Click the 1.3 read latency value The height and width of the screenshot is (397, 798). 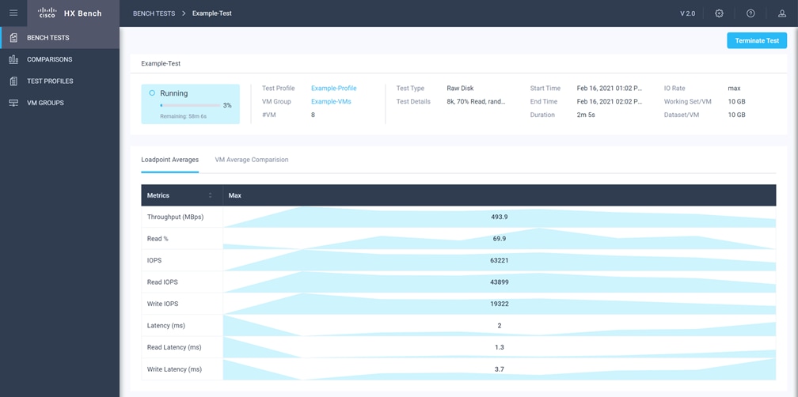click(x=500, y=347)
